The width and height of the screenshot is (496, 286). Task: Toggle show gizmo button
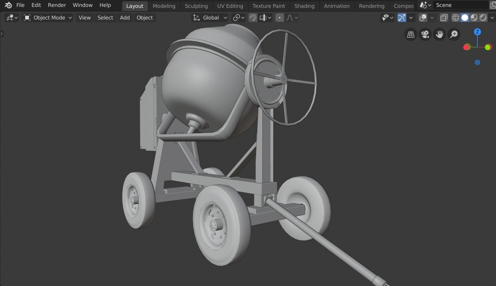point(402,18)
